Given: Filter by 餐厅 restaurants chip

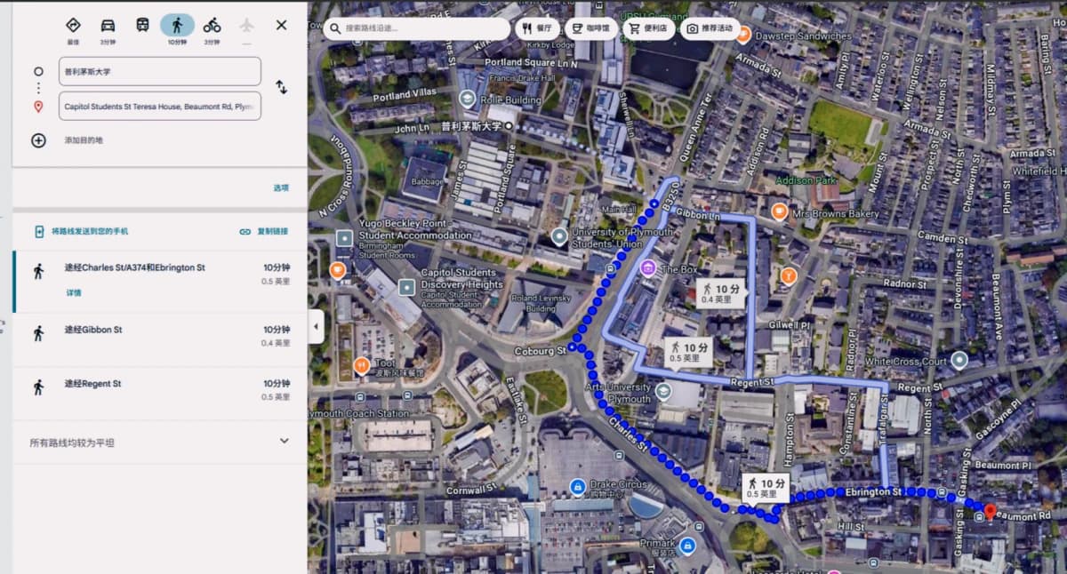Looking at the screenshot, I should click(x=537, y=28).
